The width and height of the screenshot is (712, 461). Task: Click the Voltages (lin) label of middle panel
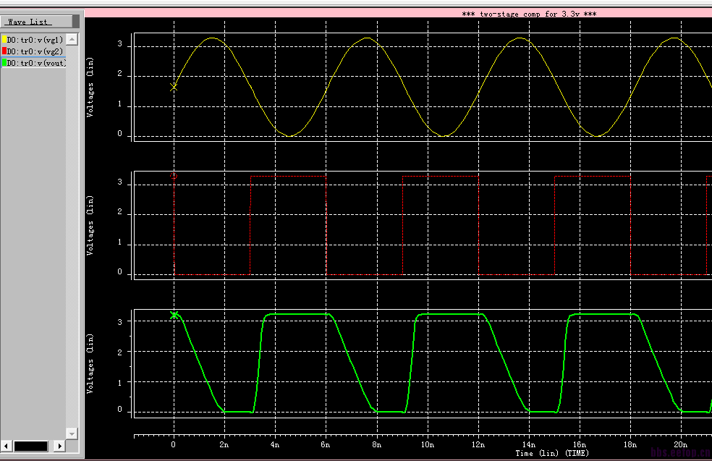(90, 225)
